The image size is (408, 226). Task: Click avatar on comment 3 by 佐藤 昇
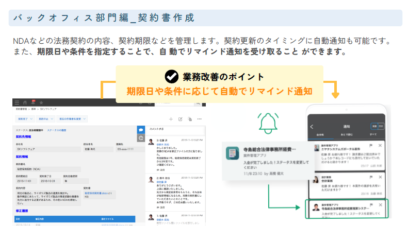151,142
